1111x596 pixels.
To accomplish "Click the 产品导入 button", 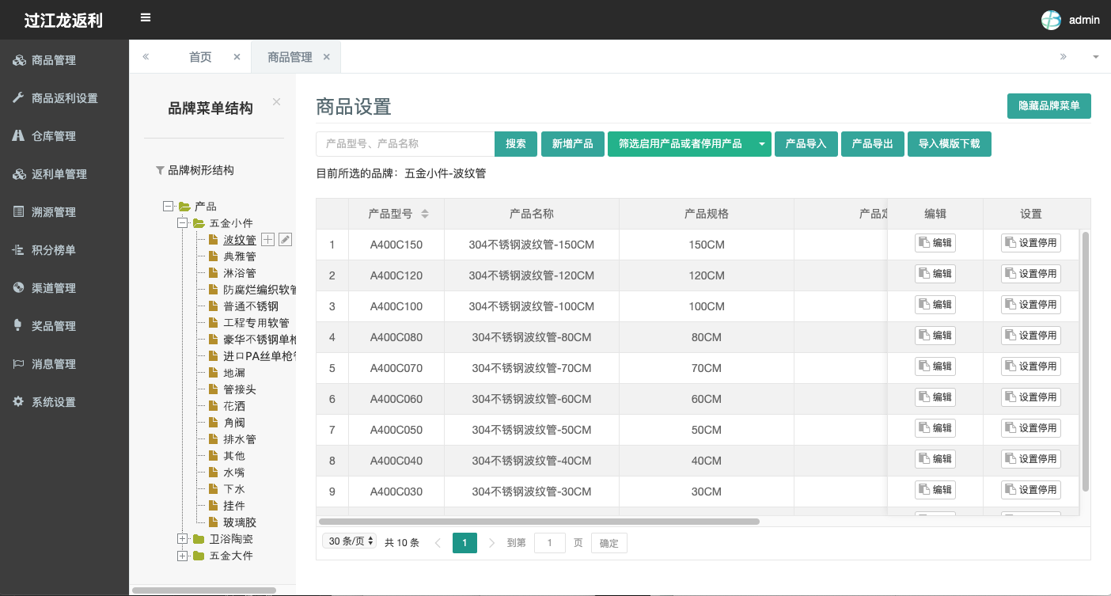I will click(x=806, y=144).
